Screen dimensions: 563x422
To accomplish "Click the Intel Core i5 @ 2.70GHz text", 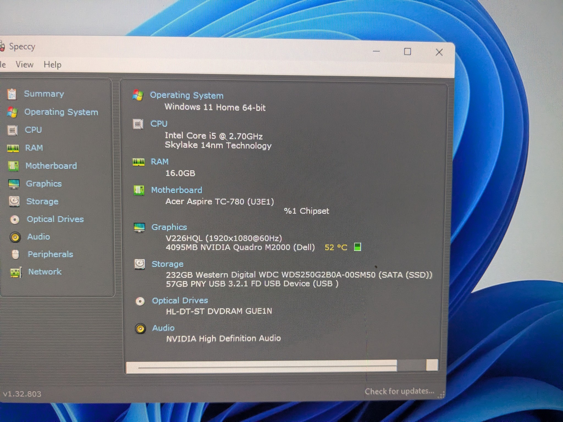I will [214, 136].
